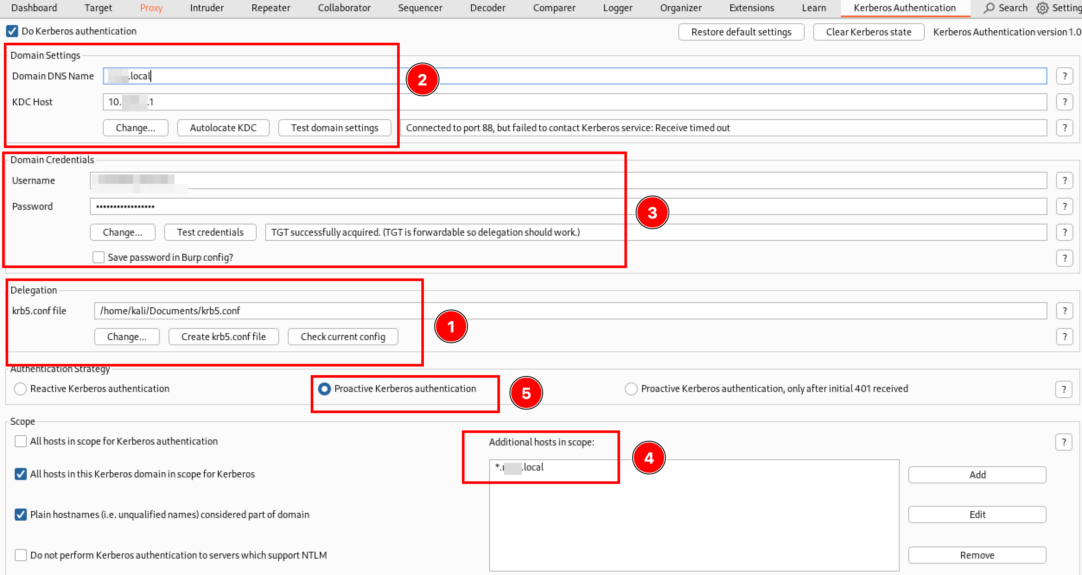1082x575 pixels.
Task: Switch to the Repeater tab
Action: click(270, 8)
